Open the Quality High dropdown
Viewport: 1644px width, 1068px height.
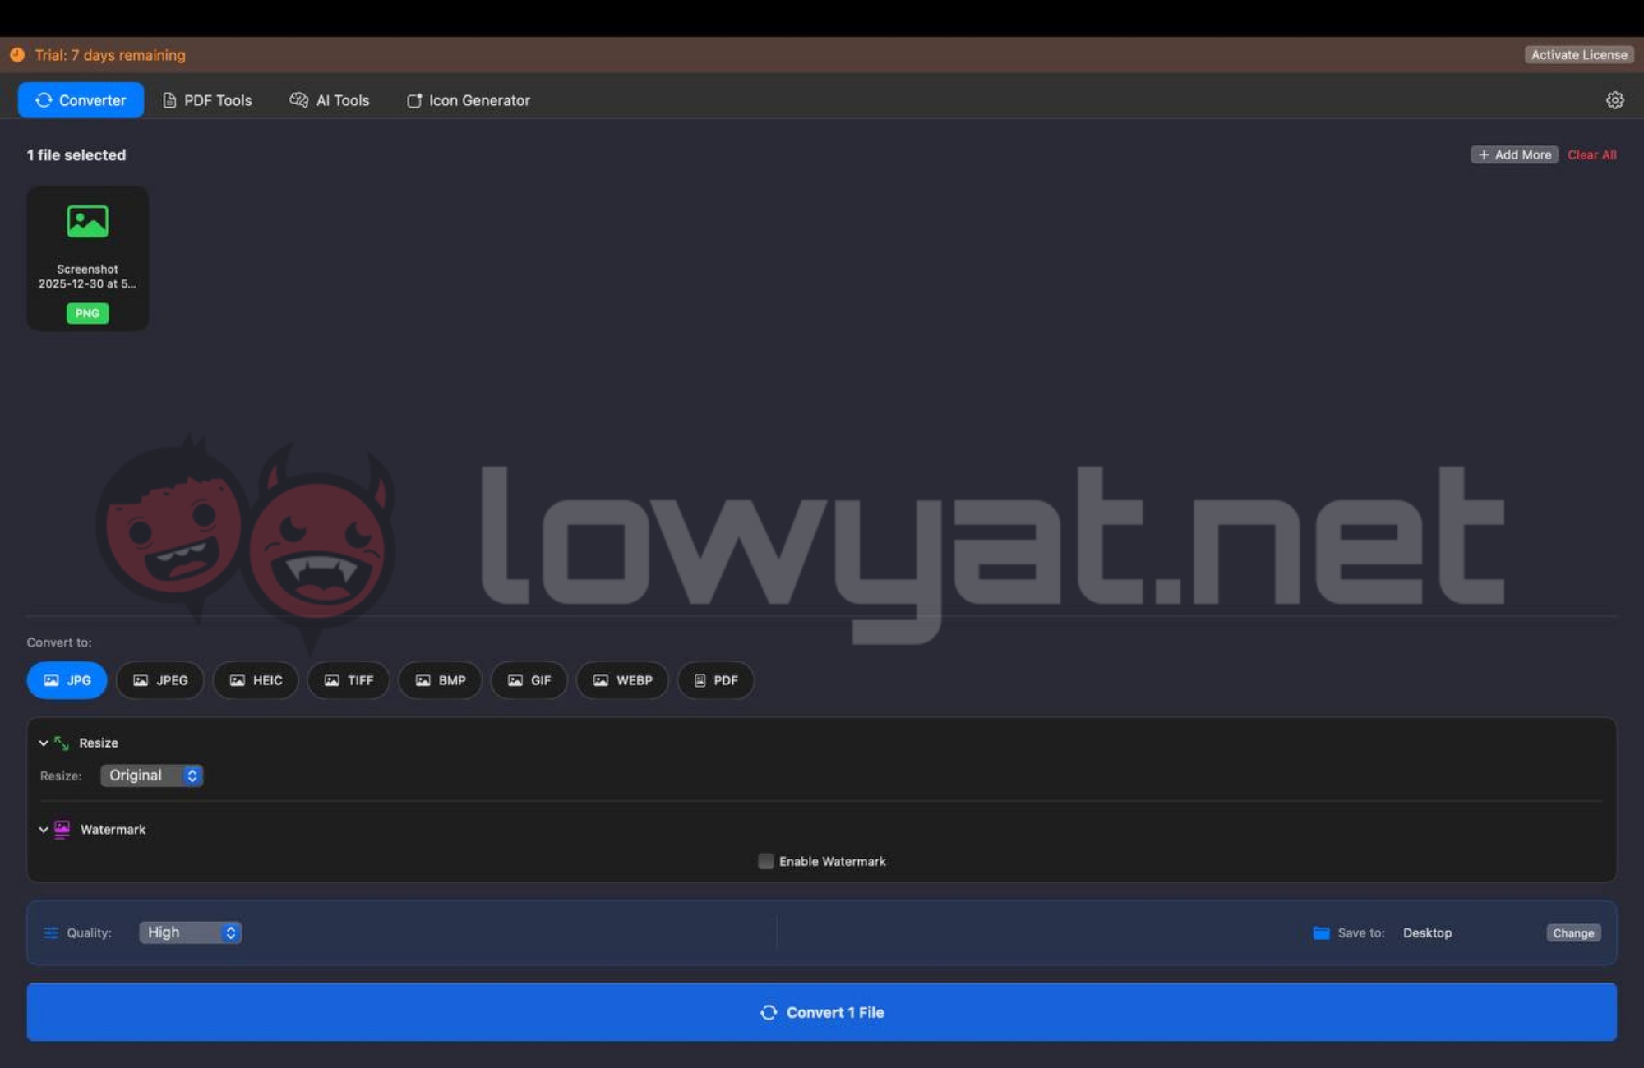(x=190, y=932)
